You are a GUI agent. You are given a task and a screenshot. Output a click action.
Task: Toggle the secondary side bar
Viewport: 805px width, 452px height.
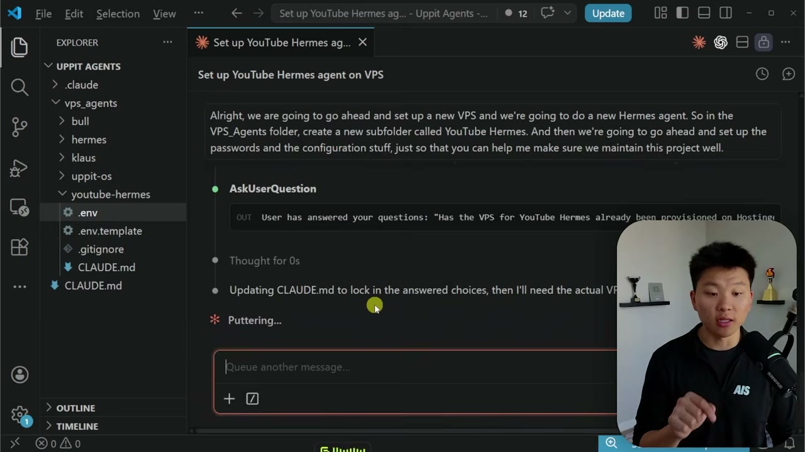726,13
